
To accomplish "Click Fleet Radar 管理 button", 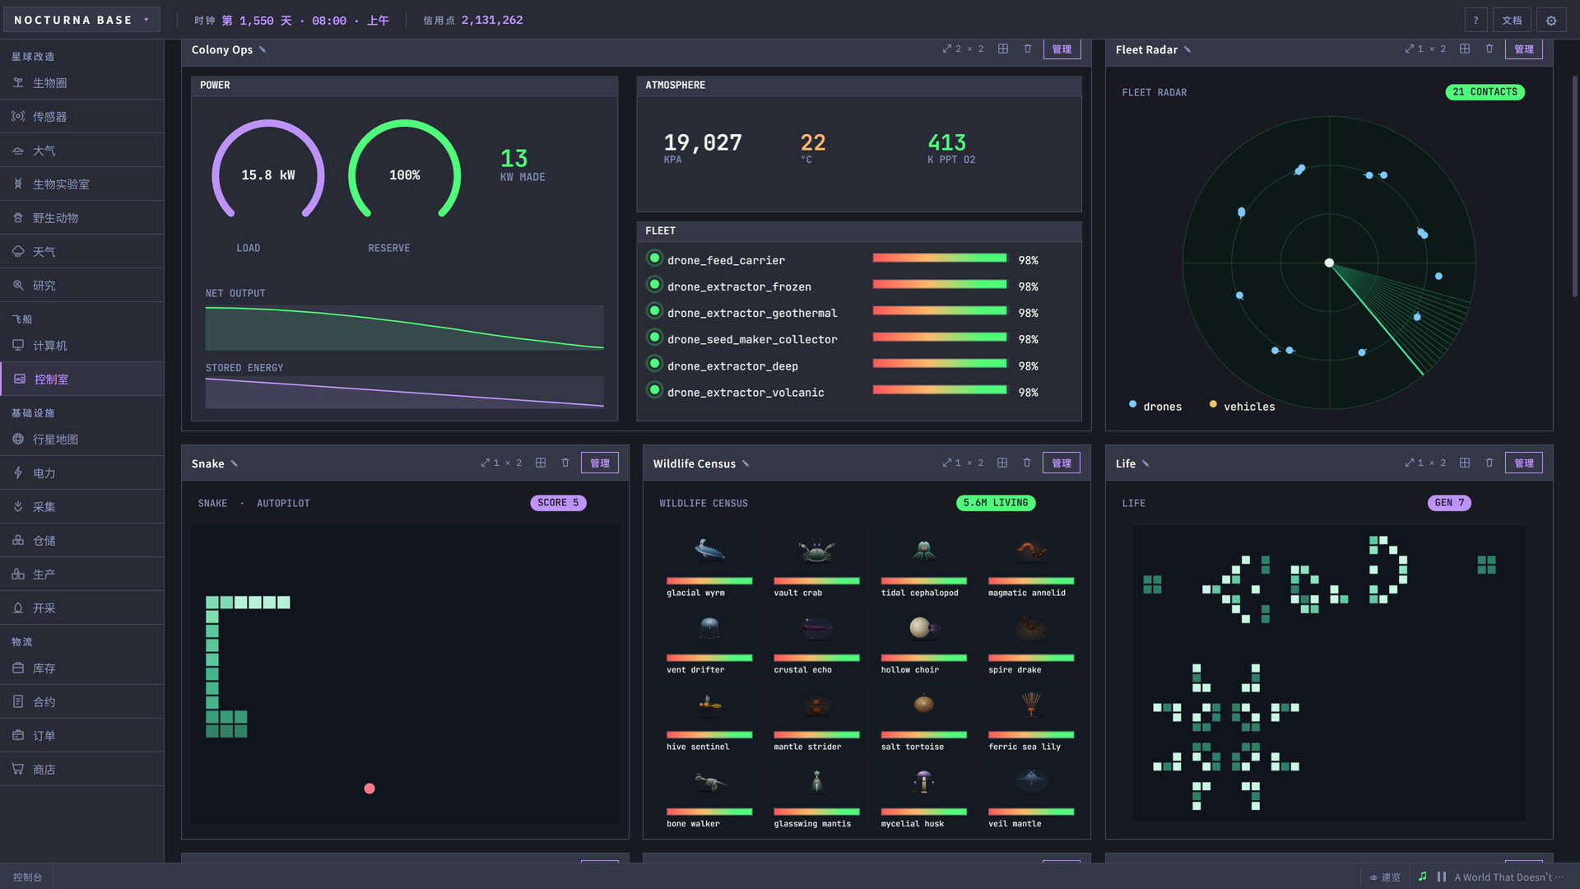I will coord(1524,49).
